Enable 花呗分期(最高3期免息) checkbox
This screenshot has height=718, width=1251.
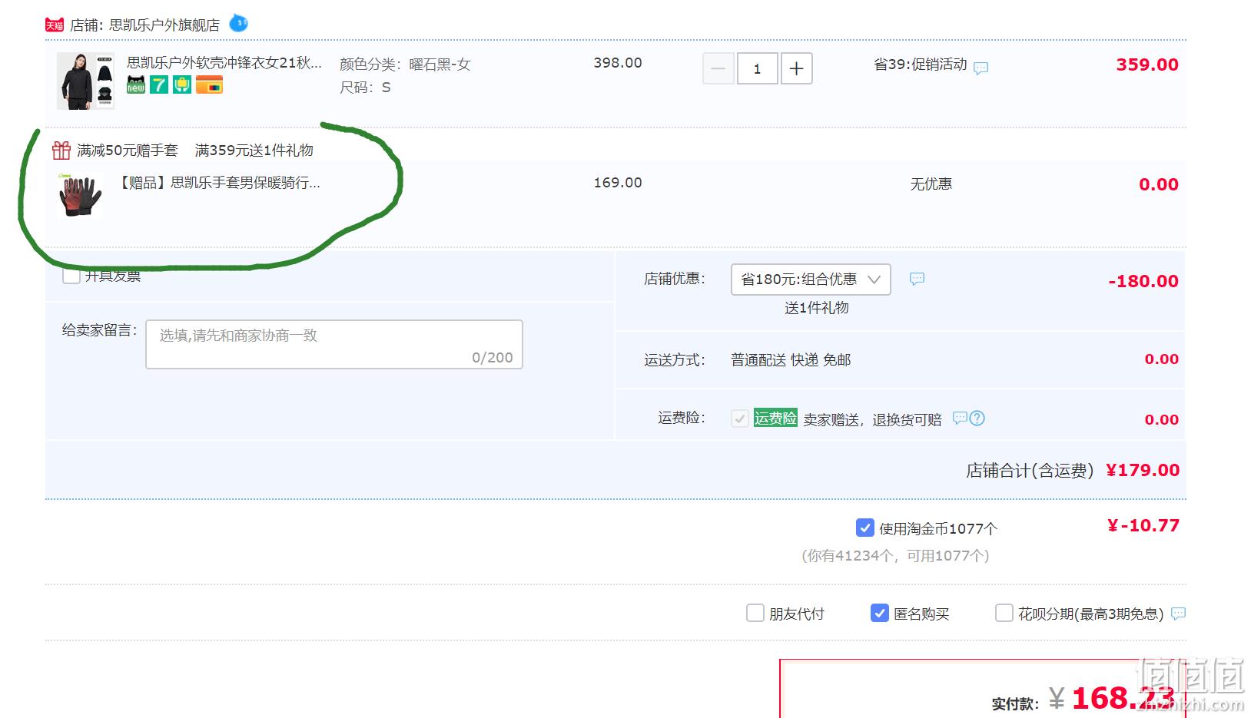1004,613
